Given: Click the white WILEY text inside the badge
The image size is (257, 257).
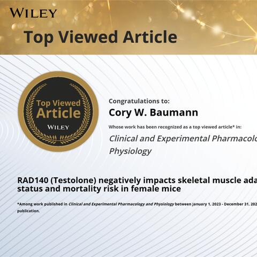Looking at the screenshot, I should pos(58,127).
